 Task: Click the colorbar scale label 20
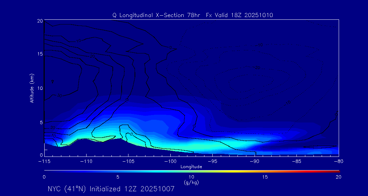338,177
